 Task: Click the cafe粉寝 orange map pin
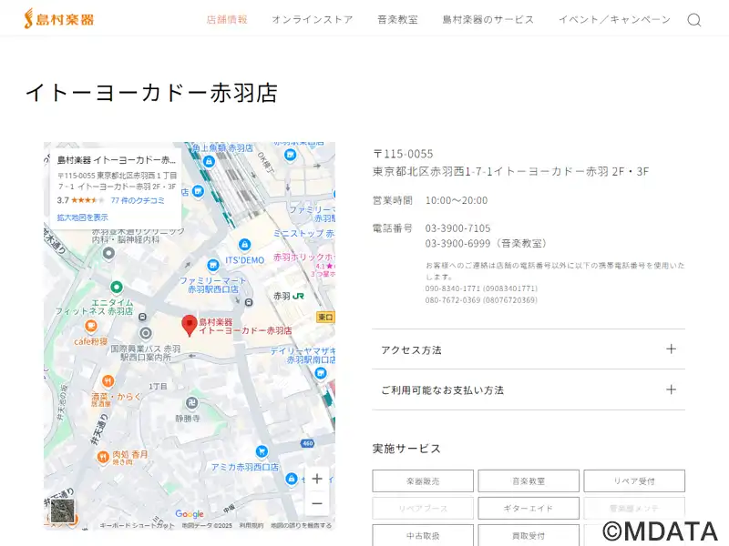[x=91, y=327]
